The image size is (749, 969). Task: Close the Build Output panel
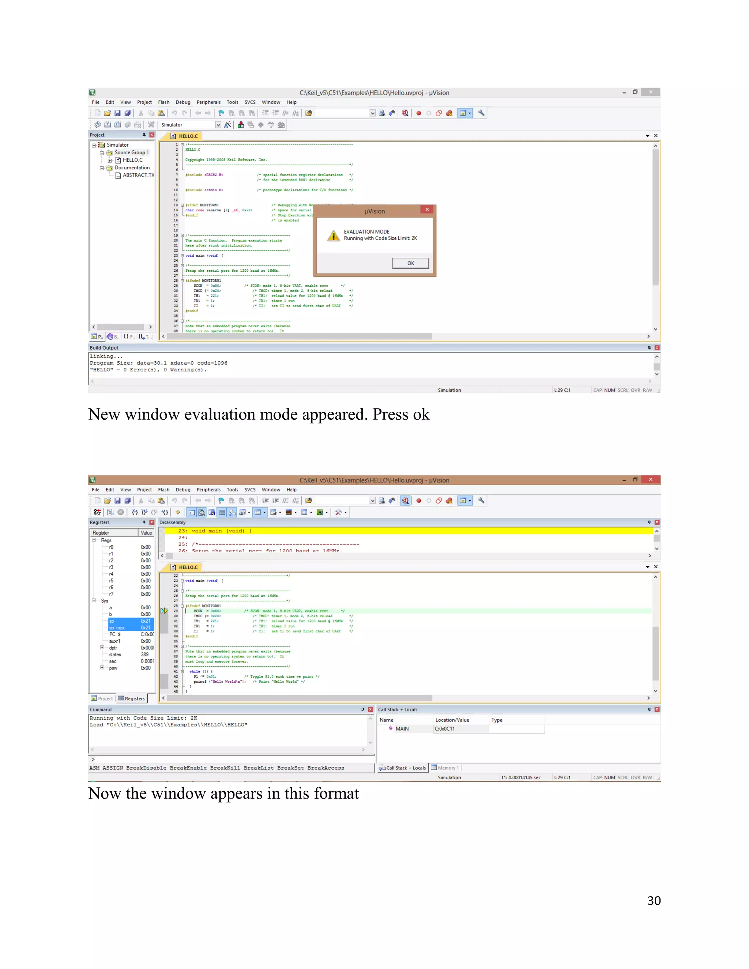(657, 348)
